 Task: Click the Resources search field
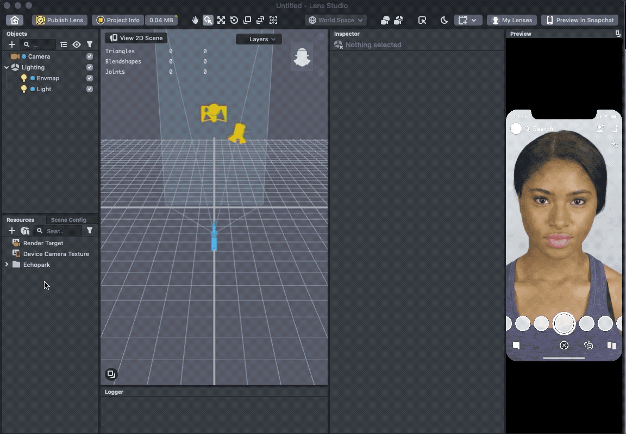coord(62,231)
